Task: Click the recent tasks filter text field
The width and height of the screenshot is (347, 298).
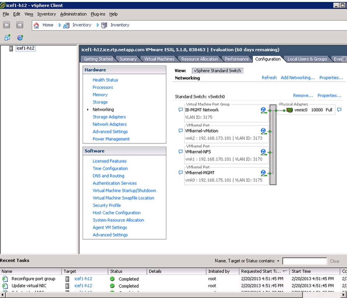Action: [305, 261]
